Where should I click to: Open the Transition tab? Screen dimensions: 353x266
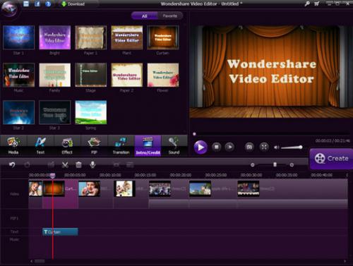coord(121,145)
